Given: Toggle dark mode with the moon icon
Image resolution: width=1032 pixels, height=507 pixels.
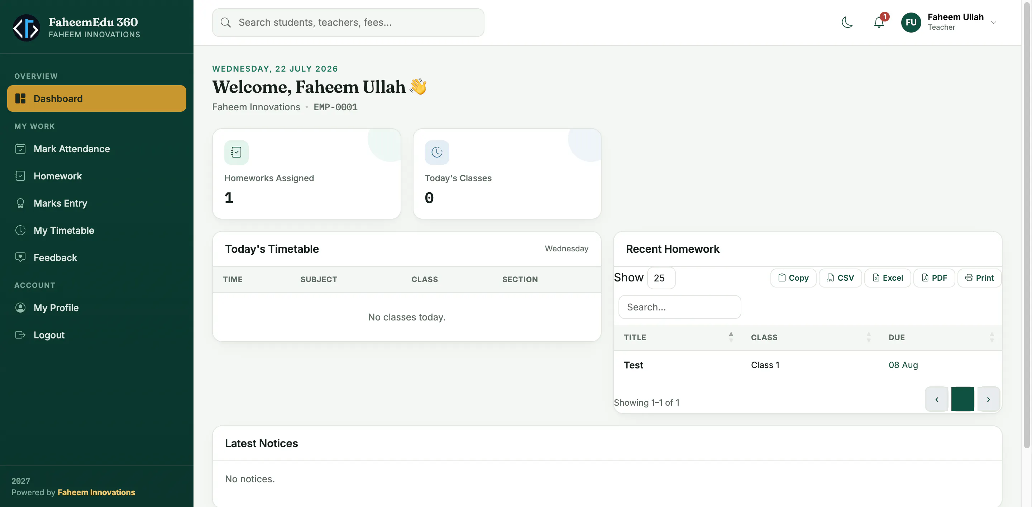Looking at the screenshot, I should pos(847,23).
